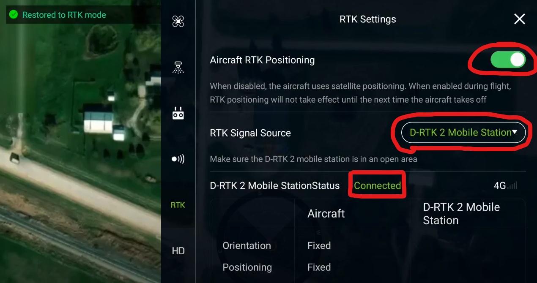Tap the 4G signal strength indicator

pyautogui.click(x=505, y=186)
